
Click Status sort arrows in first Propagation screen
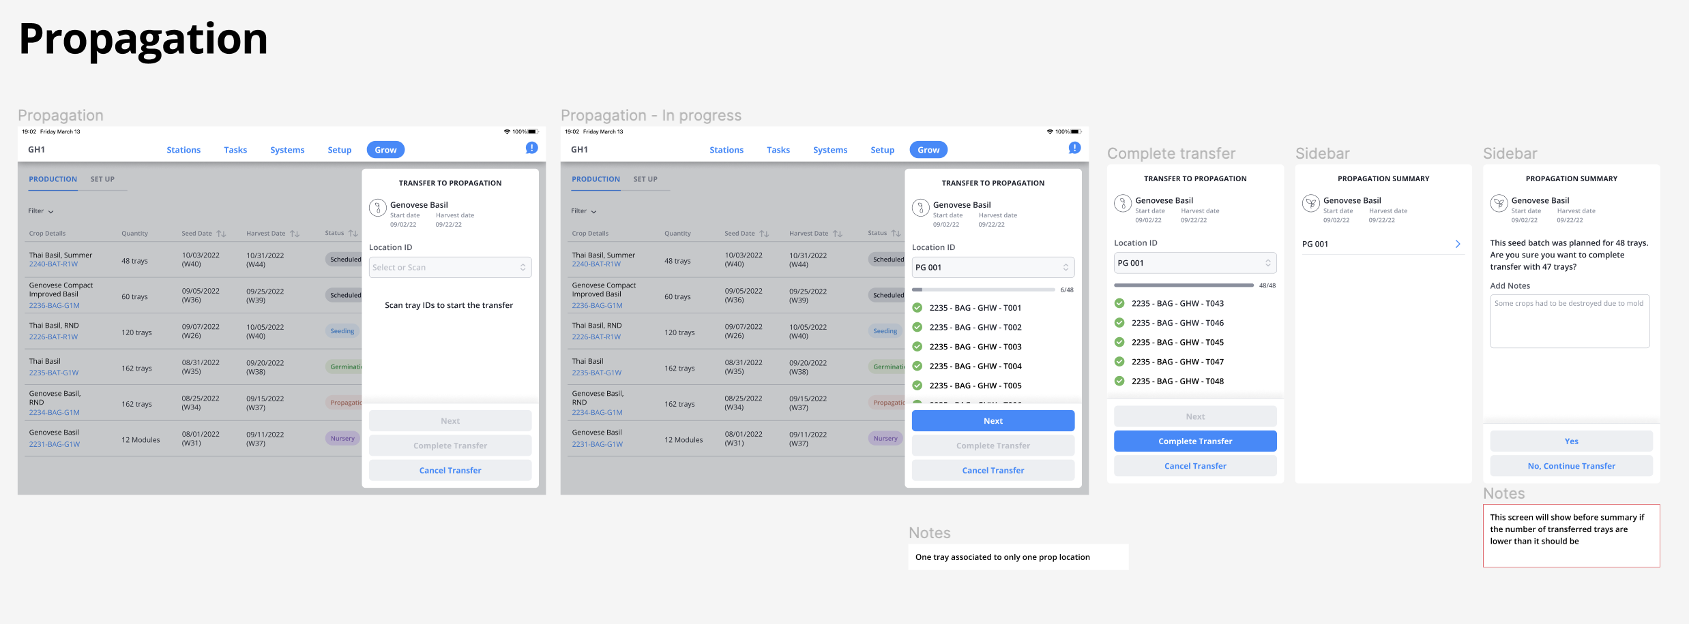[353, 234]
